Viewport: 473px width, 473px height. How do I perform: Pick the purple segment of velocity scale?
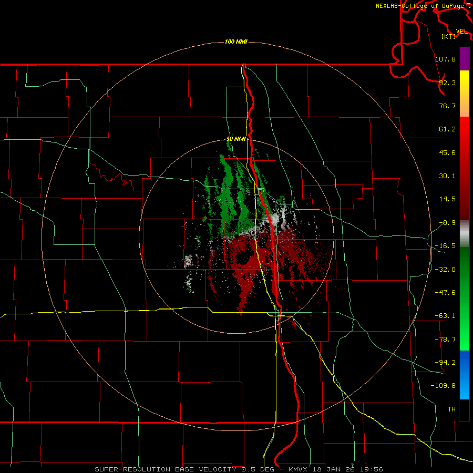(464, 58)
